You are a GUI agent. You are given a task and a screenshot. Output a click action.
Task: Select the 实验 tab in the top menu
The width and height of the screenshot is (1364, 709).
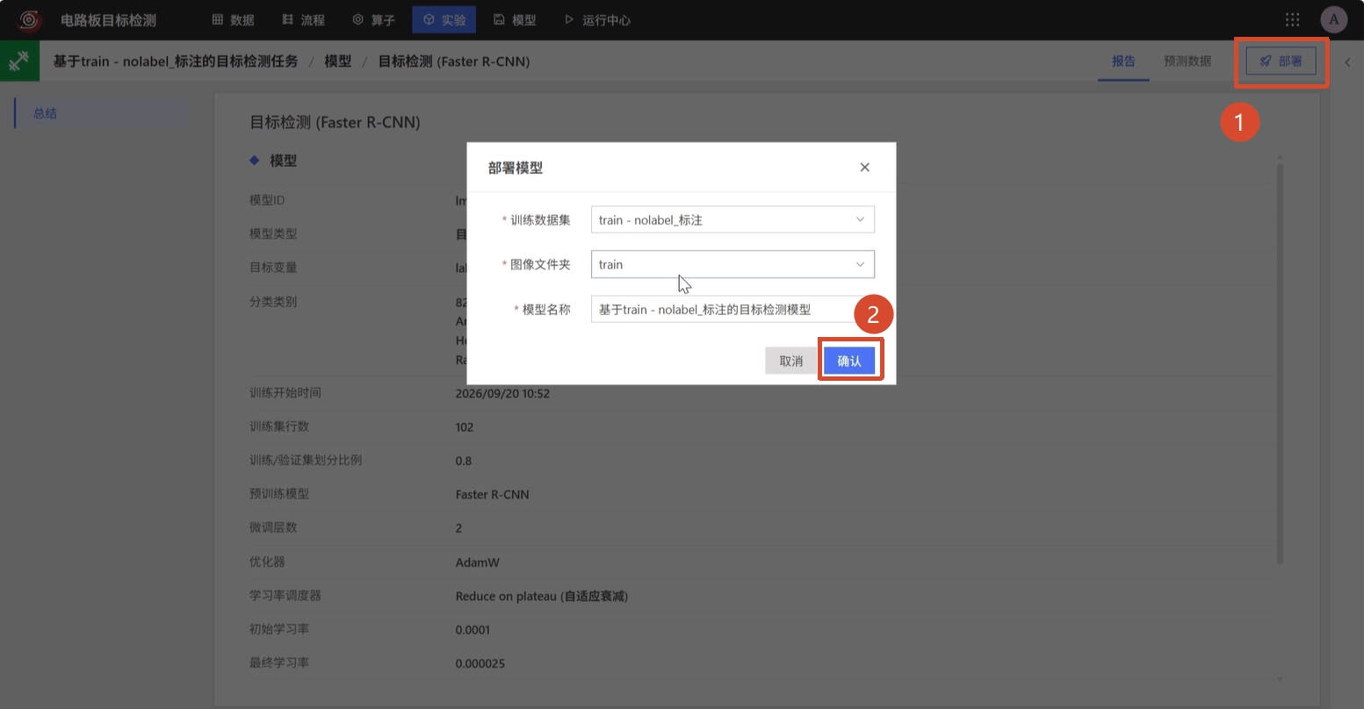point(444,19)
